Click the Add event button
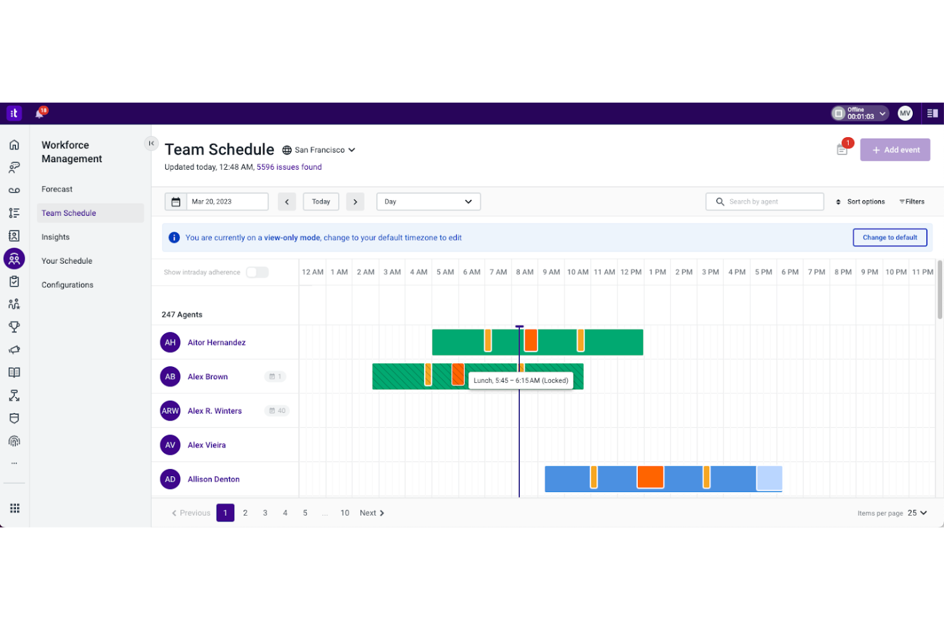944x630 pixels. 895,149
